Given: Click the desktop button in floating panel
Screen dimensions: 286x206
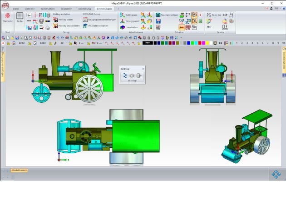Looking at the screenshot, I should coord(132,80).
